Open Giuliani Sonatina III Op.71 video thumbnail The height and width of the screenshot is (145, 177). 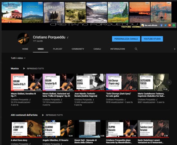(26, 82)
